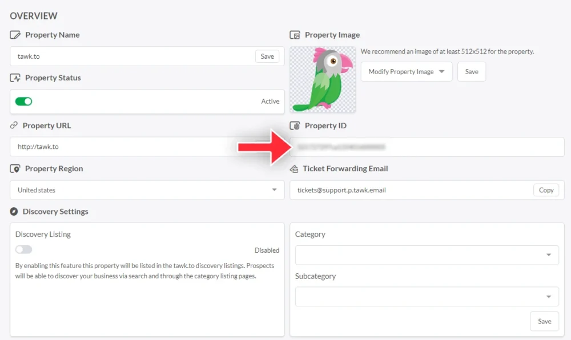Toggle the Property Status active switch
571x340 pixels.
tap(24, 102)
